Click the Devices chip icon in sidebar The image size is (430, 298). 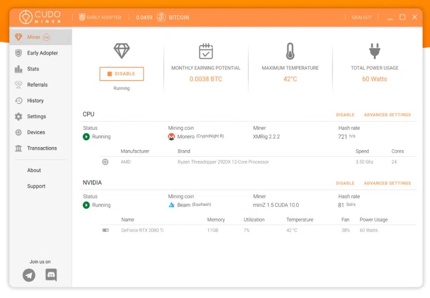pyautogui.click(x=19, y=132)
